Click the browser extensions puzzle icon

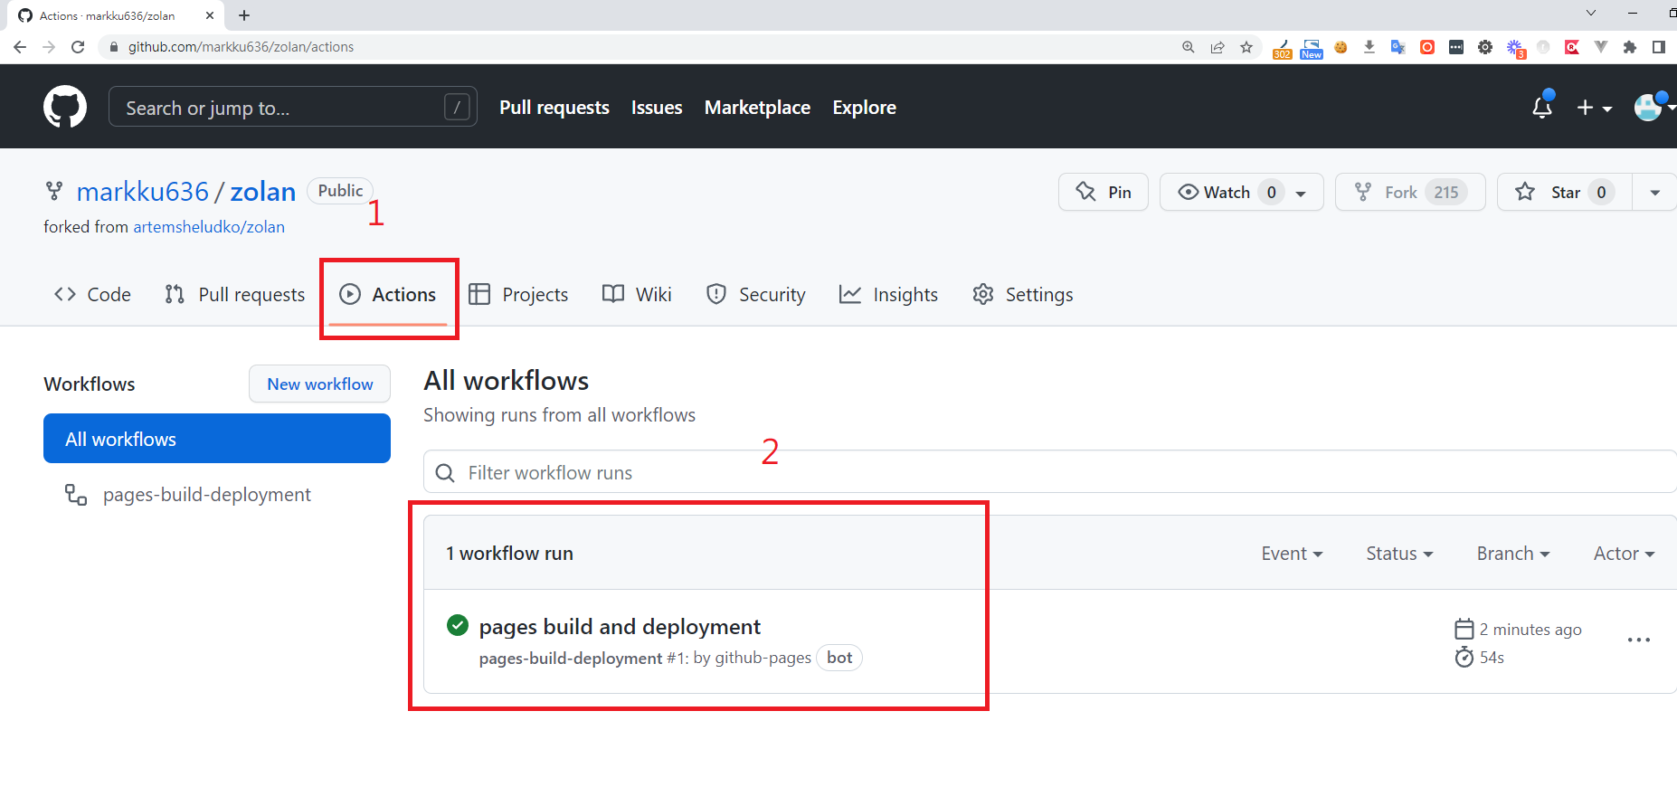[x=1630, y=47]
